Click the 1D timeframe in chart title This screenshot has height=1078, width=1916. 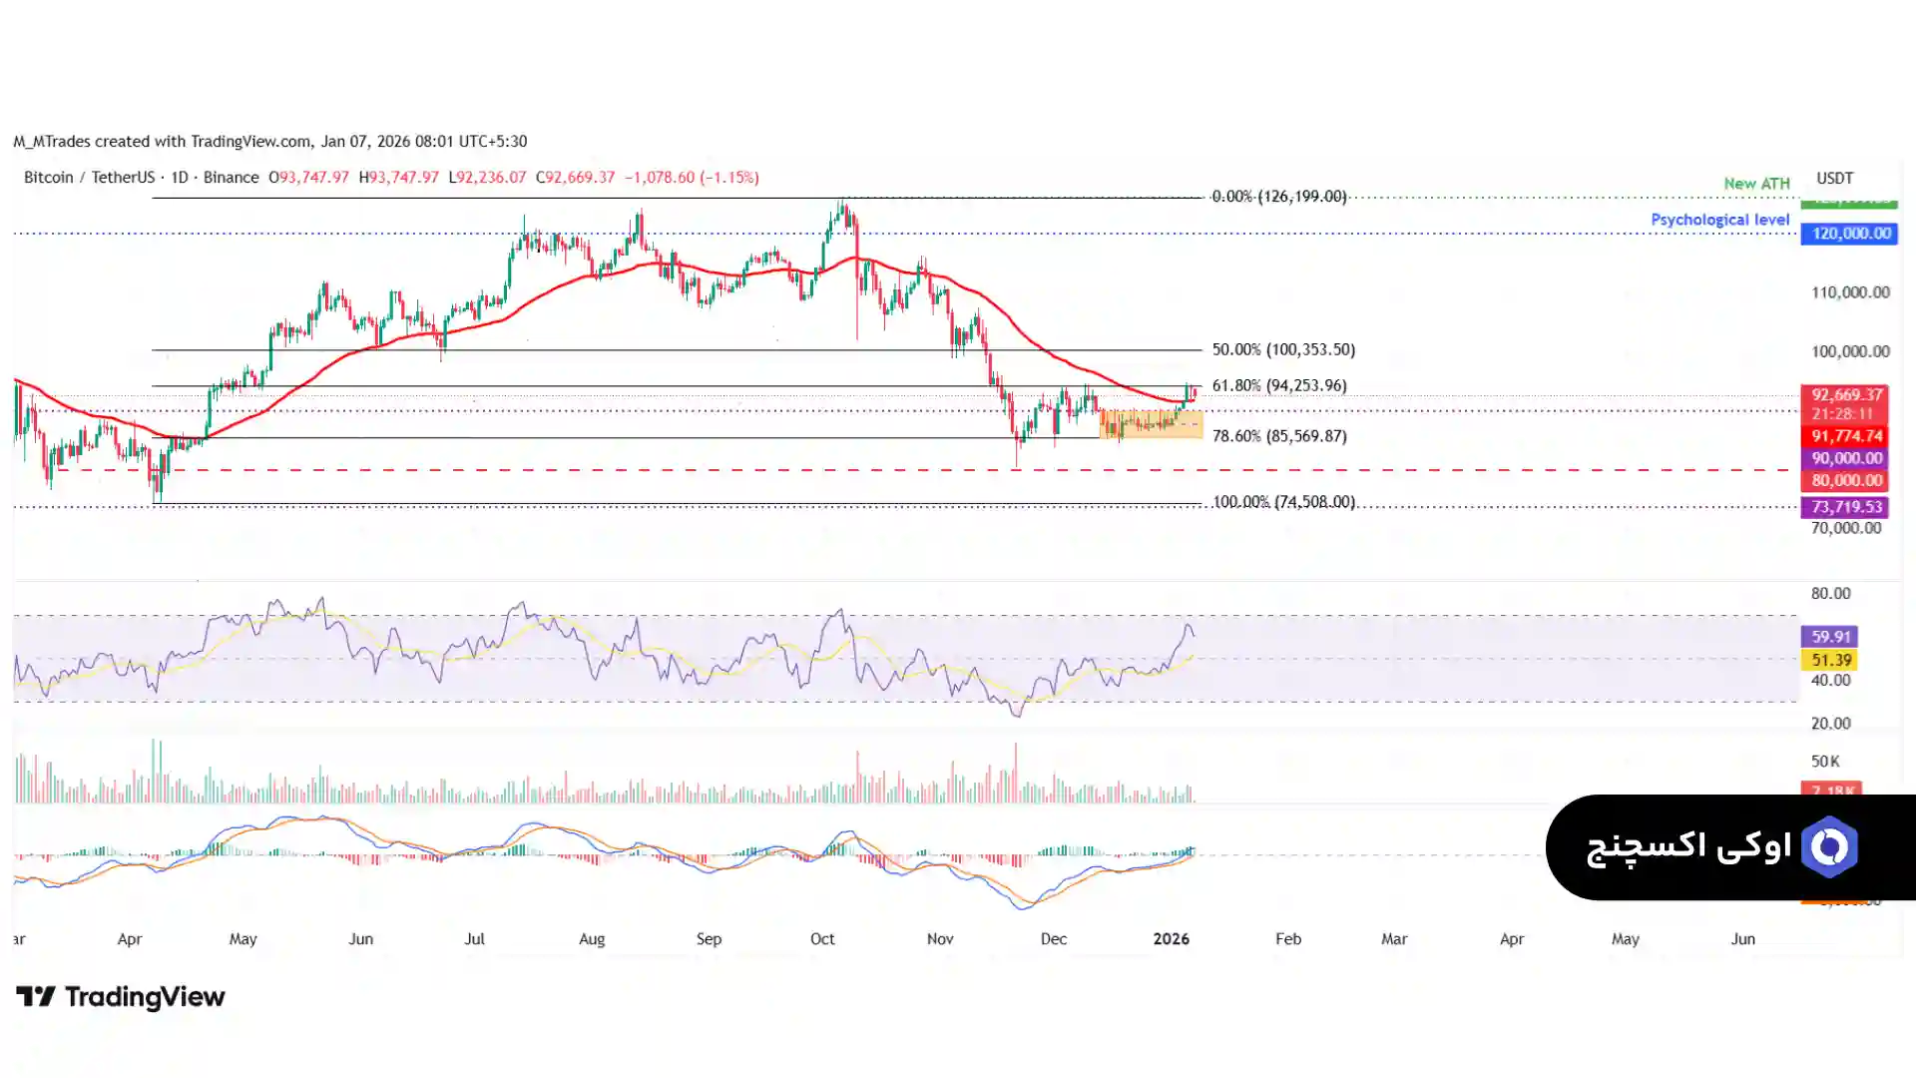point(180,178)
